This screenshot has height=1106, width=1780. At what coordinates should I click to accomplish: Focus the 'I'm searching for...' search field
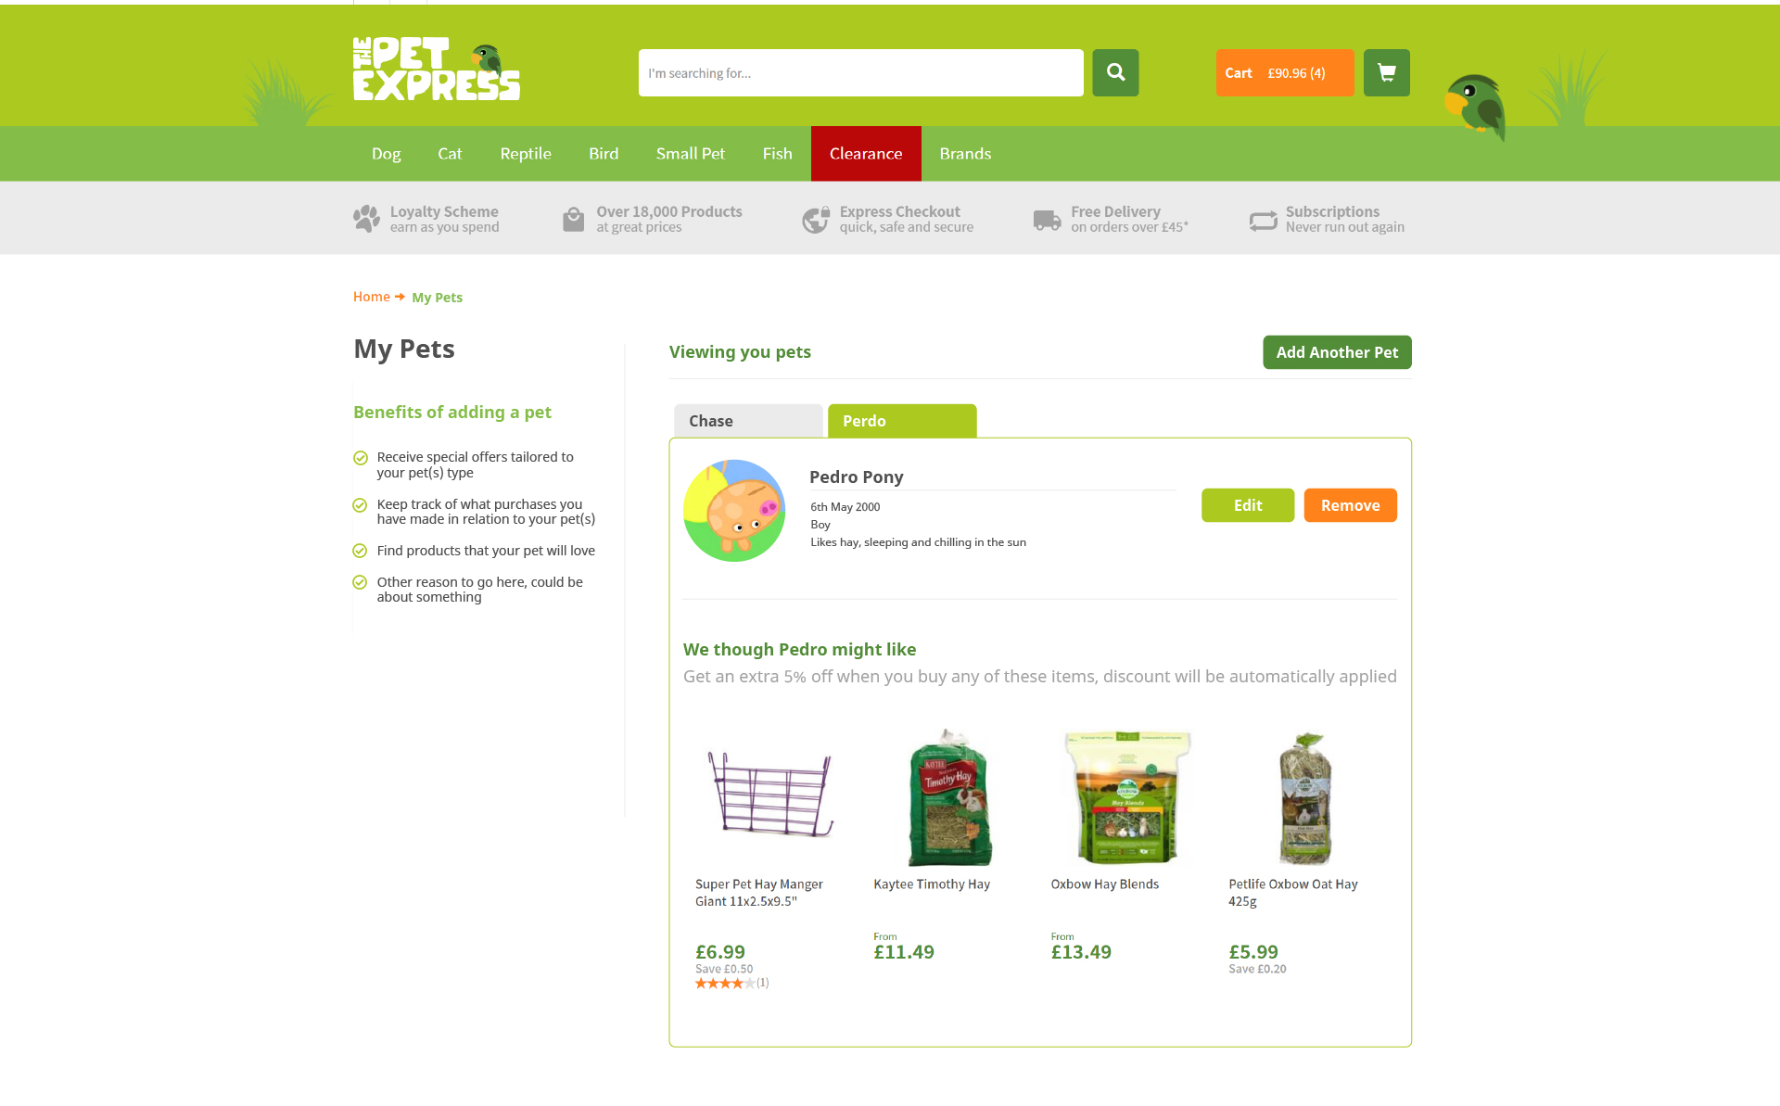[x=861, y=72]
